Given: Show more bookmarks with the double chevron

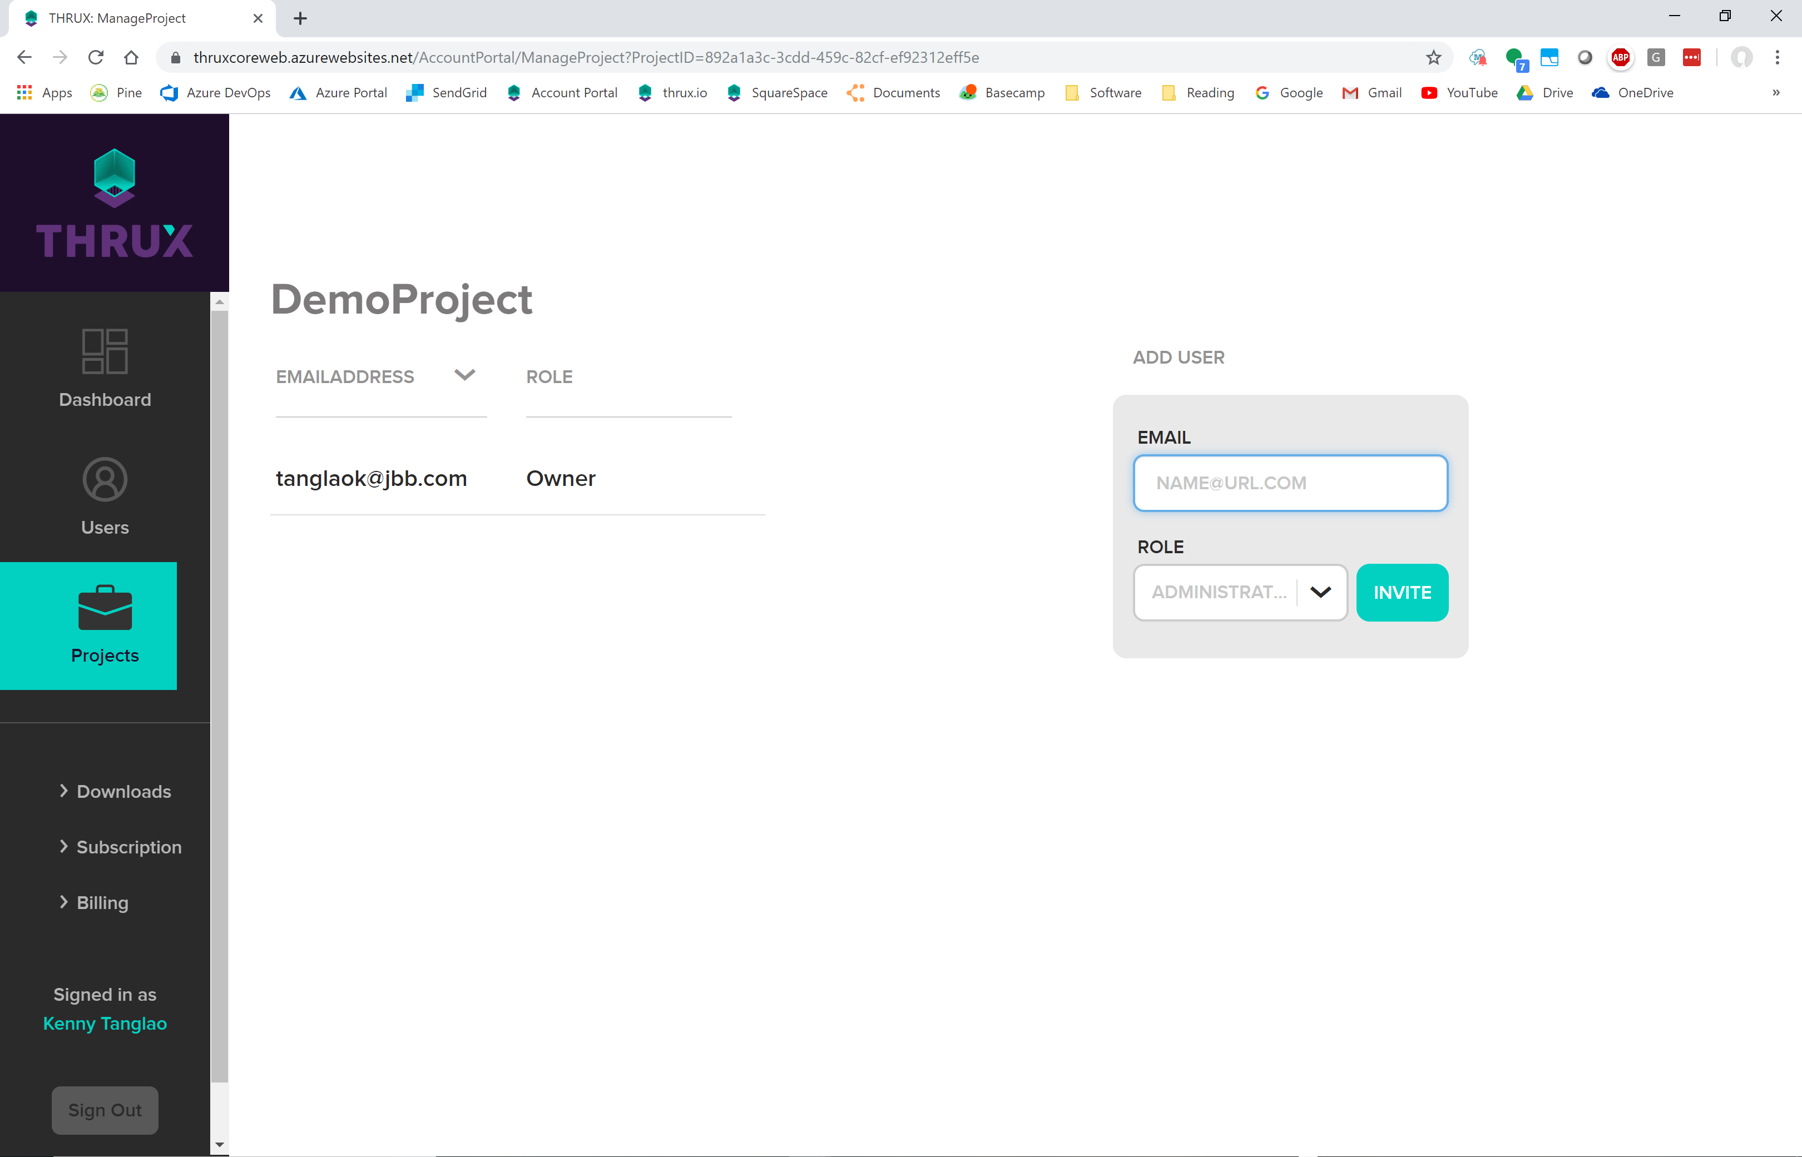Looking at the screenshot, I should click(x=1776, y=92).
